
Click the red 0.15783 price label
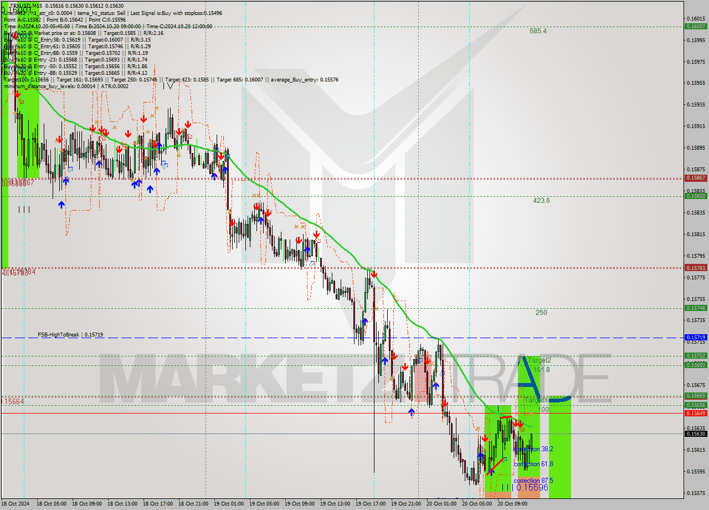696,268
